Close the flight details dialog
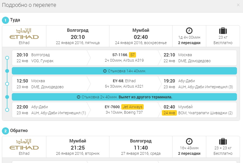 238,5
